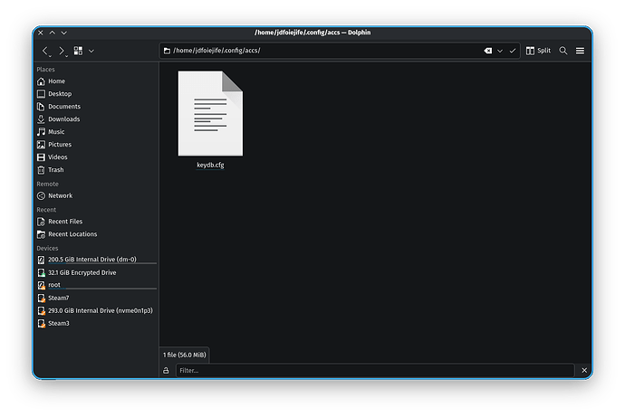Image resolution: width=625 pixels, height=417 pixels.
Task: Open the forward history dropdown arrow
Action: [x=66, y=56]
